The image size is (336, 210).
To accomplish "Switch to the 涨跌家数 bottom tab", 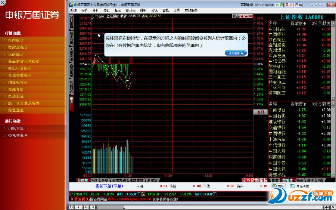I will click(137, 180).
